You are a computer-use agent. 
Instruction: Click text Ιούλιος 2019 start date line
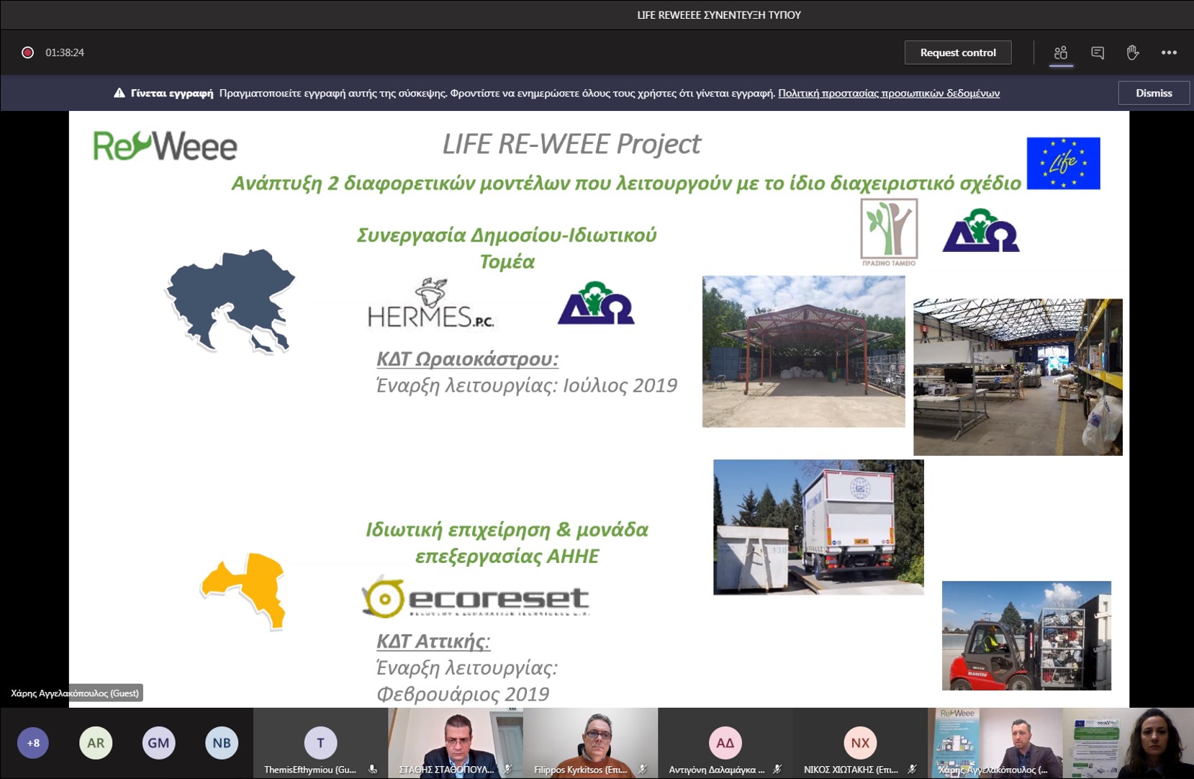pyautogui.click(x=527, y=385)
